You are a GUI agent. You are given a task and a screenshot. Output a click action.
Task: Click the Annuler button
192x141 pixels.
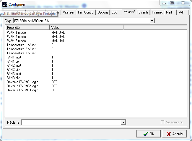[x=175, y=134]
